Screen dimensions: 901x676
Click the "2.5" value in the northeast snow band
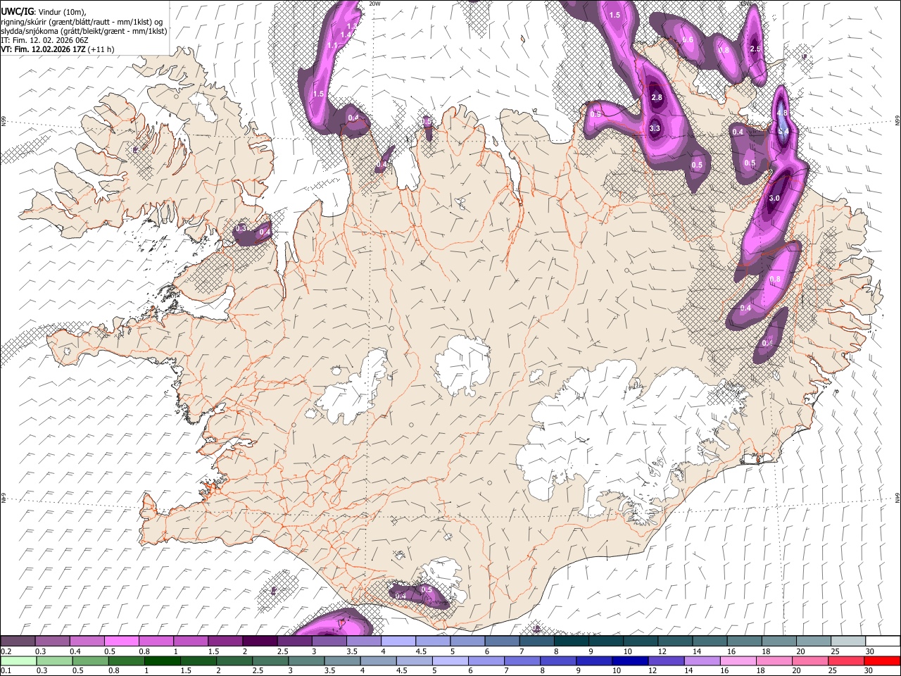(x=755, y=49)
